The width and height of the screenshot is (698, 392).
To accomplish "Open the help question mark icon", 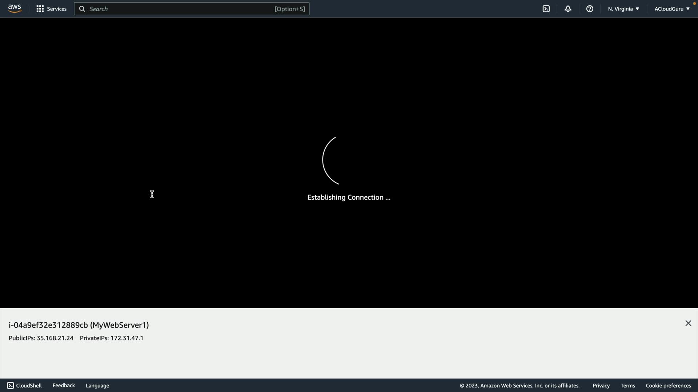I will (590, 9).
